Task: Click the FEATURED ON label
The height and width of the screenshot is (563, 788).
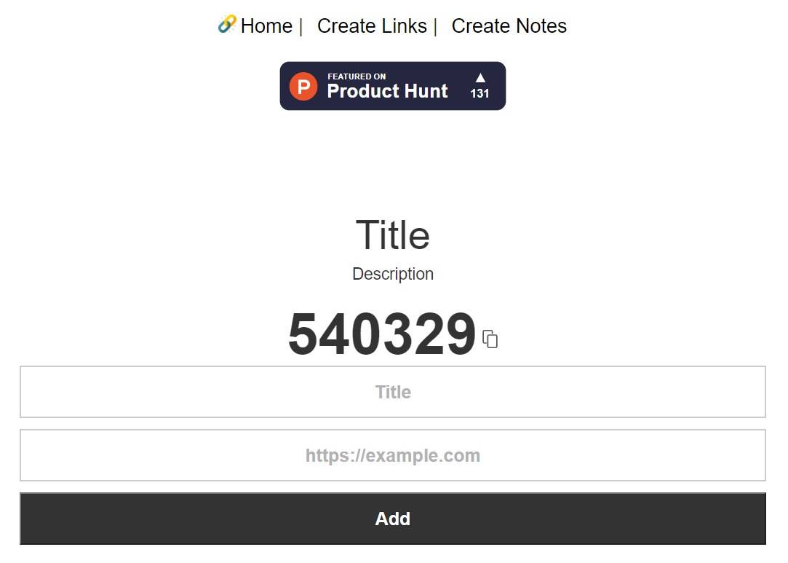Action: pyautogui.click(x=357, y=76)
